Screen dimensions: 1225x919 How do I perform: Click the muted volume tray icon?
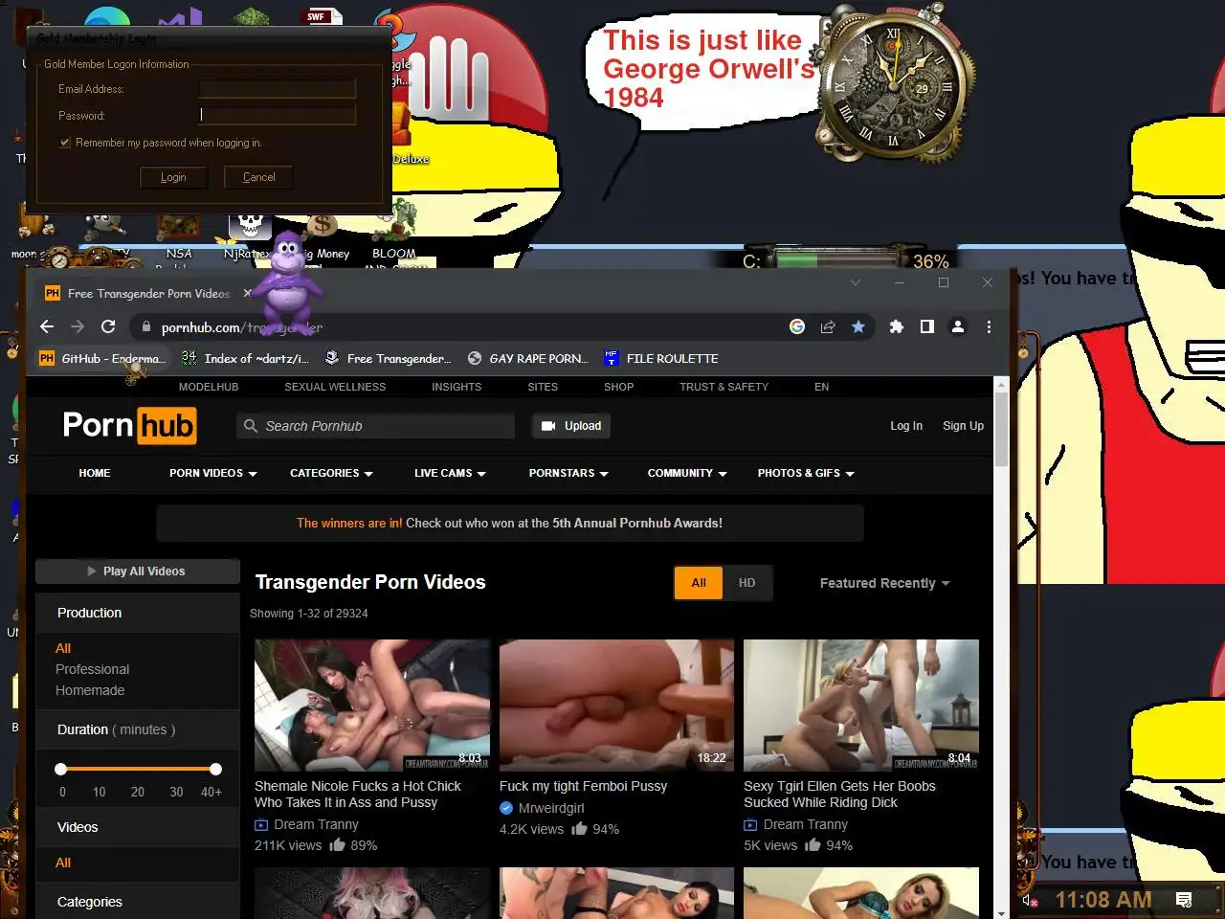(1031, 900)
